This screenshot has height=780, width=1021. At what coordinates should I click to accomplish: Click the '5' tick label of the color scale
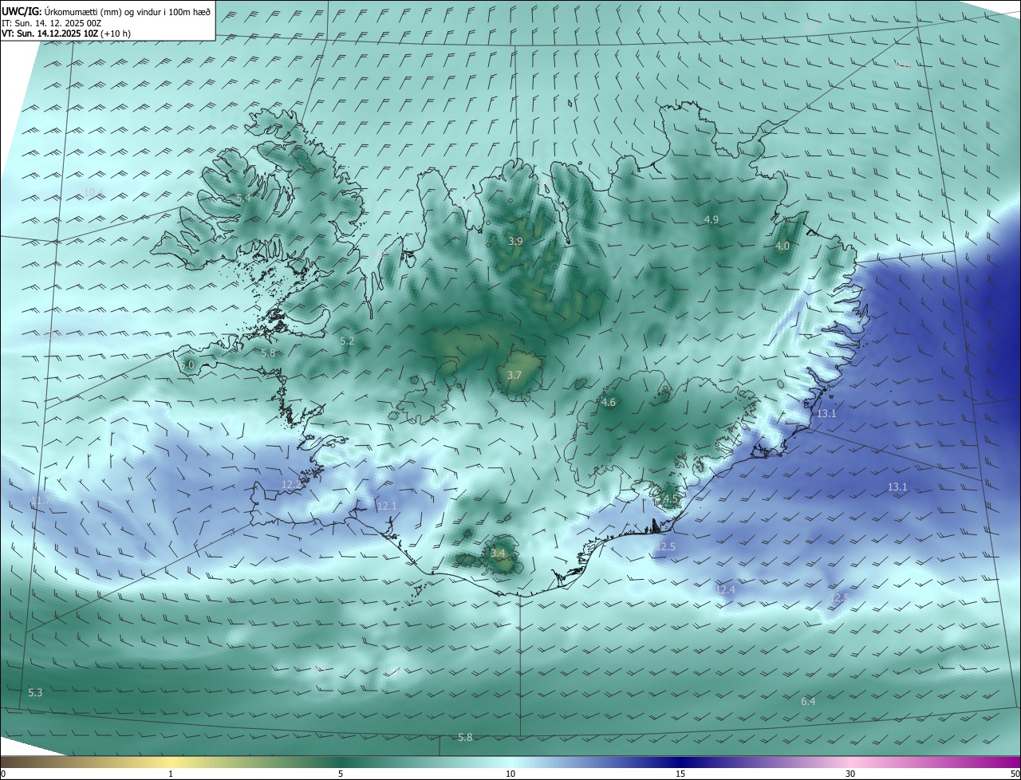(x=341, y=774)
